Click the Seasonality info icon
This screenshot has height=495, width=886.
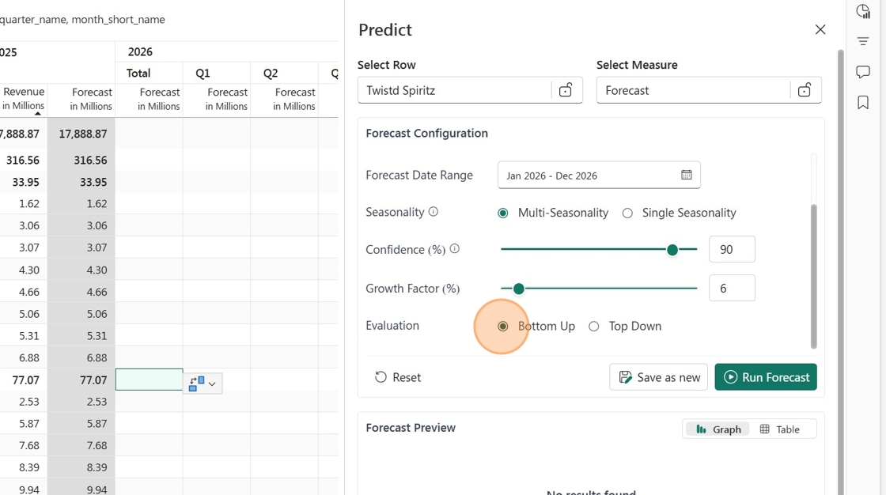pyautogui.click(x=434, y=212)
